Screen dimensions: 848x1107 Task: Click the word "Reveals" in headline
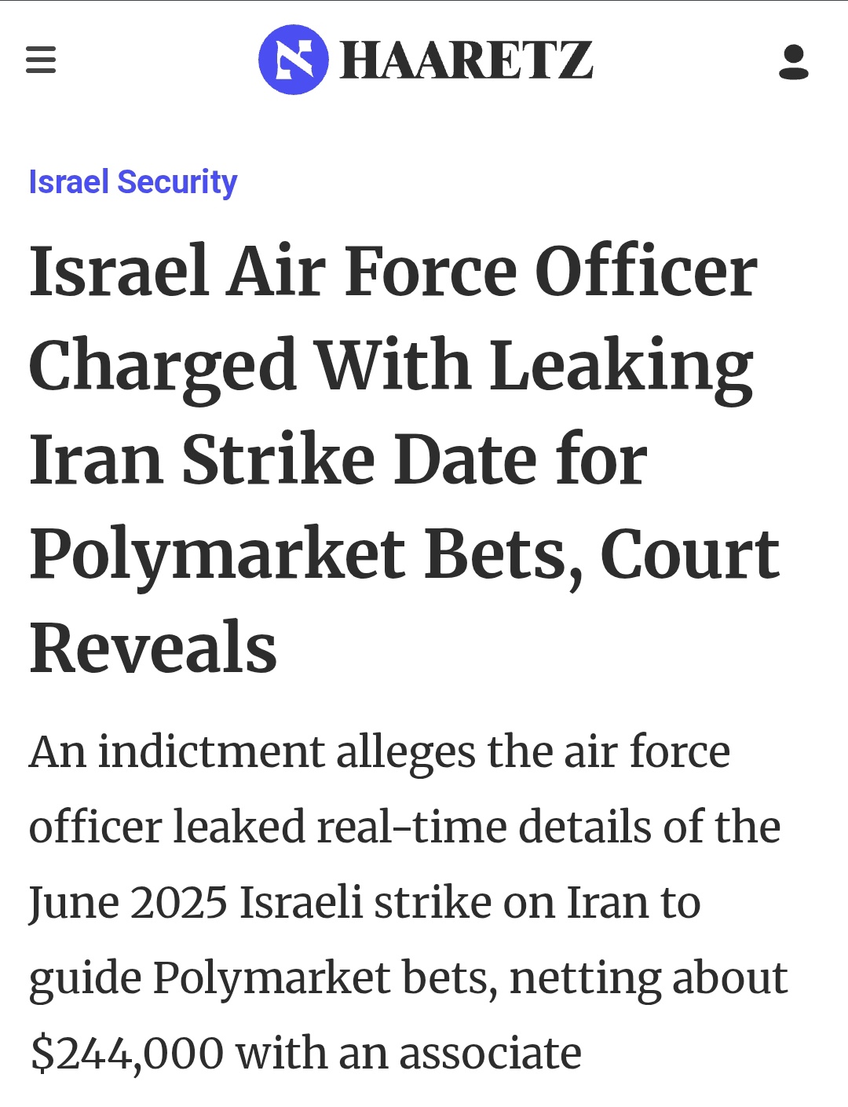153,648
